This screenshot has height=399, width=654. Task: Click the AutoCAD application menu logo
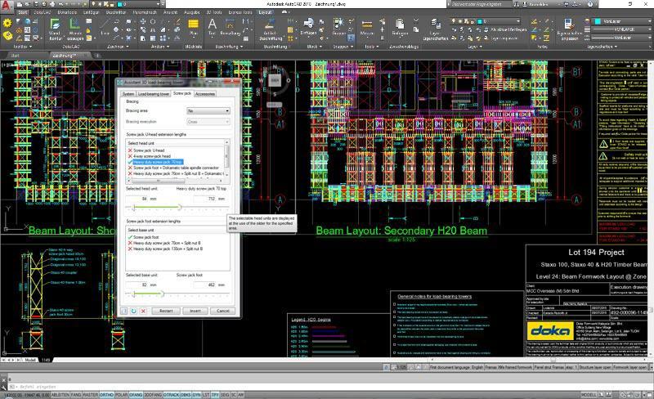click(x=8, y=6)
